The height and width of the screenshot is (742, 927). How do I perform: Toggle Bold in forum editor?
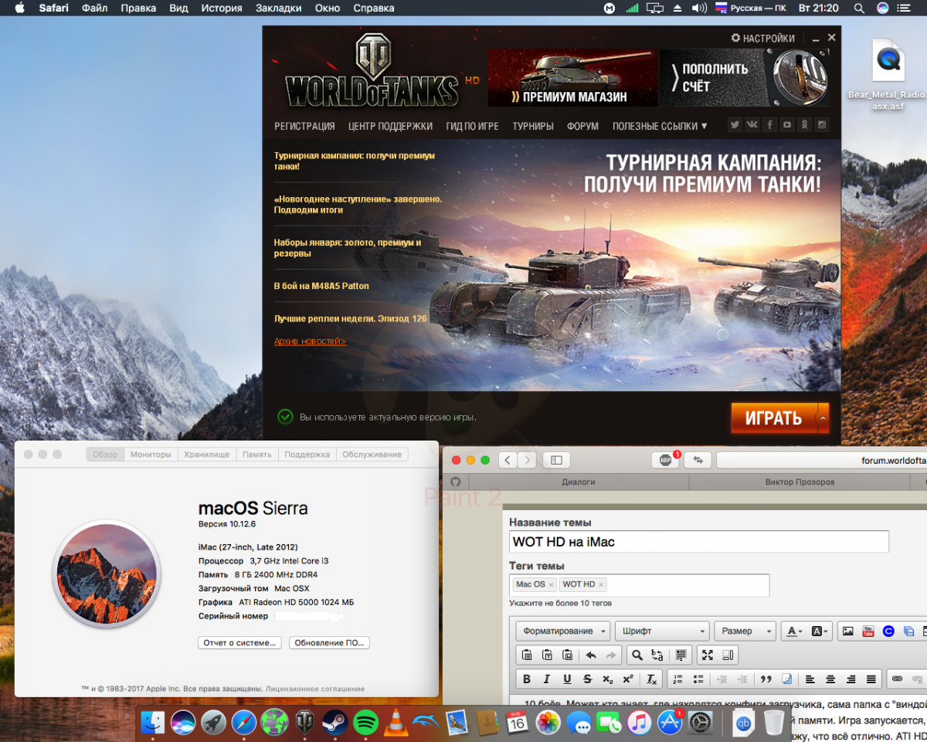tap(527, 679)
